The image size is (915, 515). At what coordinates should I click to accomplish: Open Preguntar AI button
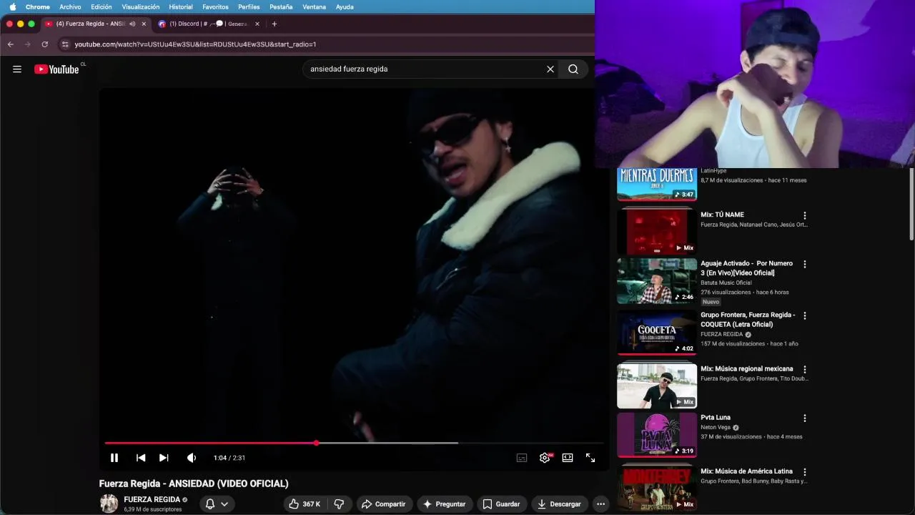tap(445, 504)
